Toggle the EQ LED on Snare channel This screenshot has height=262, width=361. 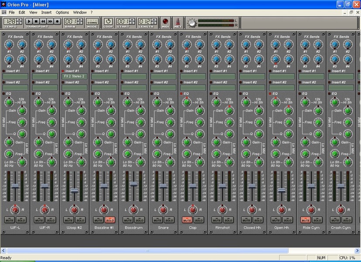(152, 93)
